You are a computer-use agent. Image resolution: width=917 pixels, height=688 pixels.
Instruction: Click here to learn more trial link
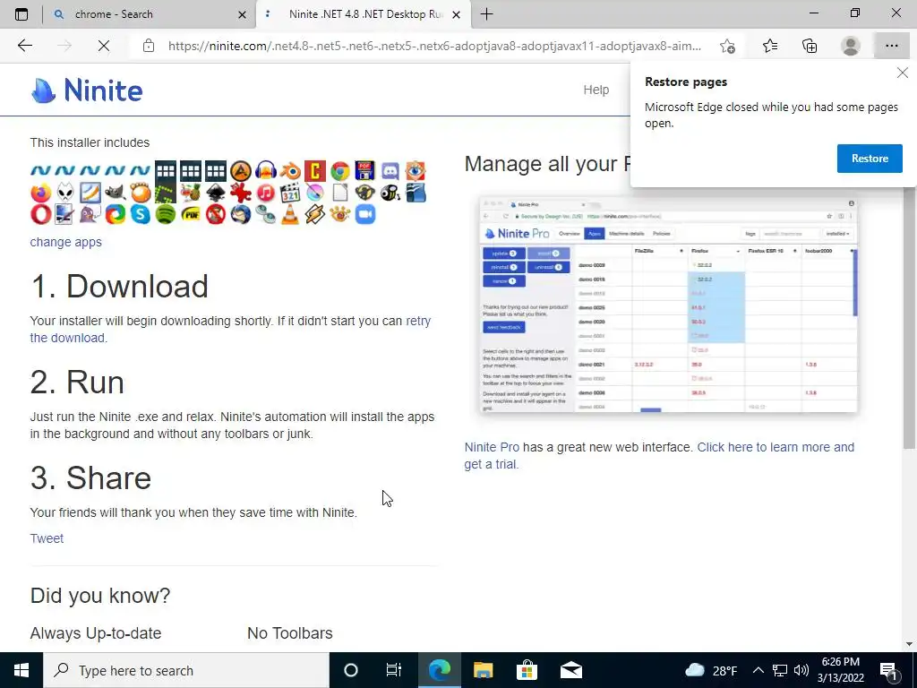(x=659, y=455)
